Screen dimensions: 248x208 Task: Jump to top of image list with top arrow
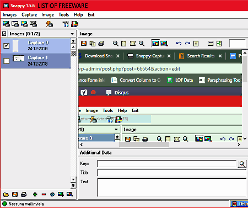coord(73,41)
